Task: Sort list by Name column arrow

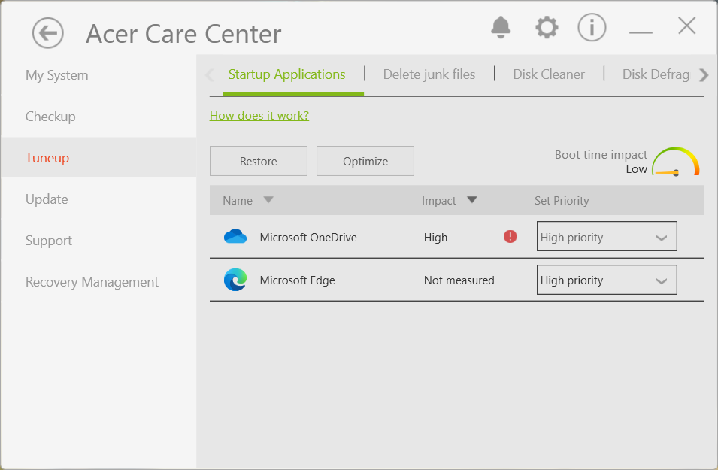Action: pyautogui.click(x=268, y=200)
